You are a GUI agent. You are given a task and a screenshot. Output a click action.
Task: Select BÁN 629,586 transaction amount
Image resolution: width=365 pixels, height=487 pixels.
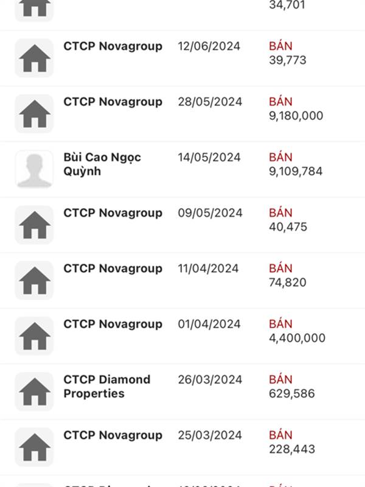coord(292,387)
